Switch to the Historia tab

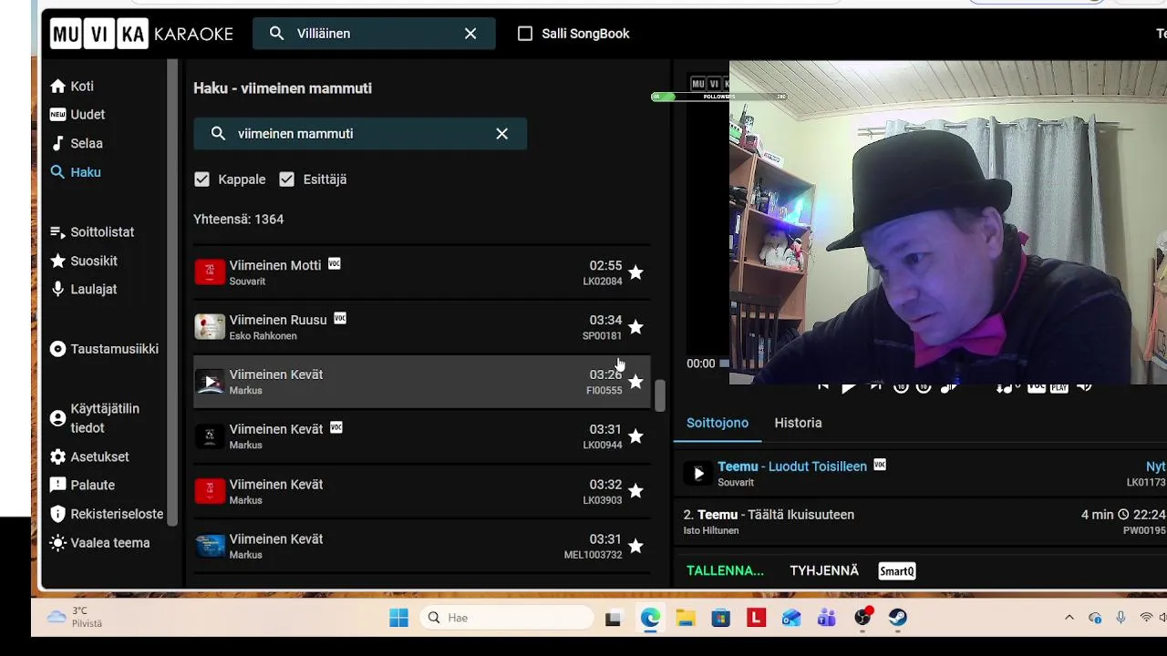click(x=798, y=423)
